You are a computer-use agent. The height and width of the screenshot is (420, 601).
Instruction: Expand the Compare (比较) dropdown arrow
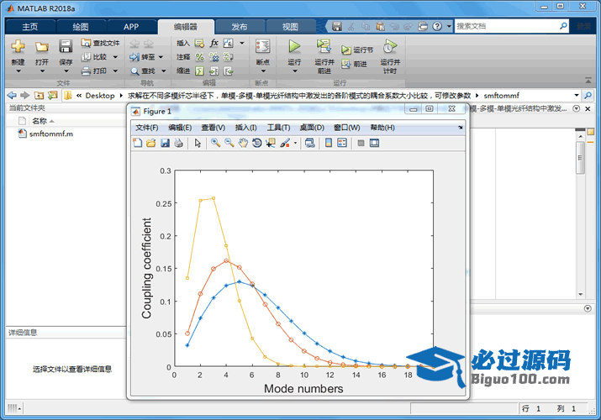(x=115, y=57)
